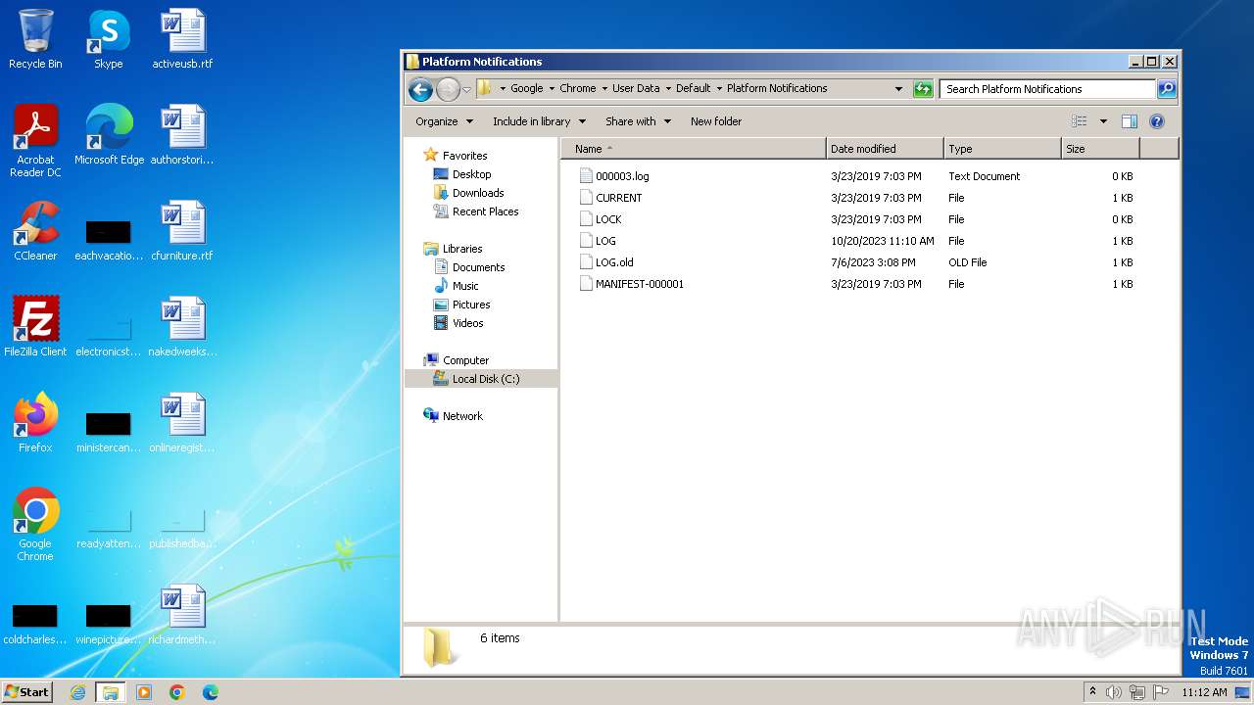The width and height of the screenshot is (1254, 705).
Task: Refresh the Platform Notifications folder
Action: tap(923, 89)
